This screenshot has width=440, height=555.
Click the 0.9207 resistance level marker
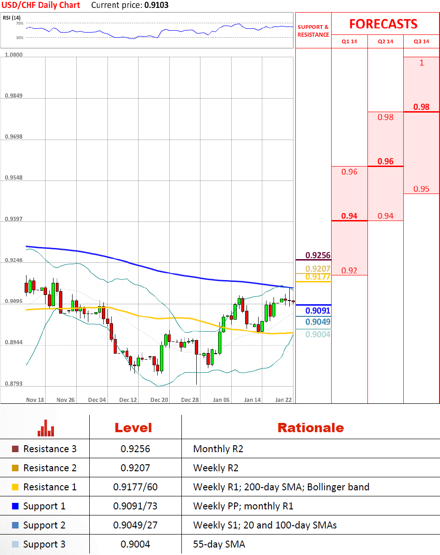[x=318, y=268]
